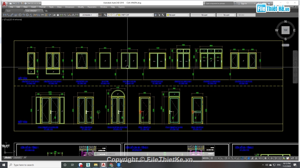Toggle Clean Screen icon in status bar
The width and height of the screenshot is (300, 168).
pos(292,158)
